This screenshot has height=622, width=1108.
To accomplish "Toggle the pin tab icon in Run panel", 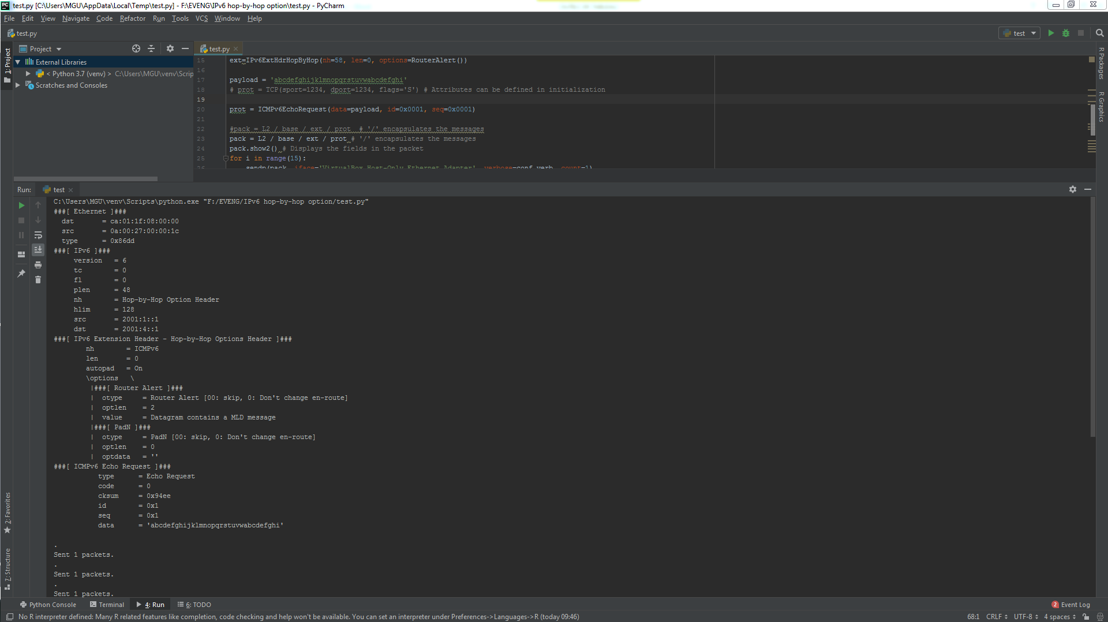I will pos(21,273).
